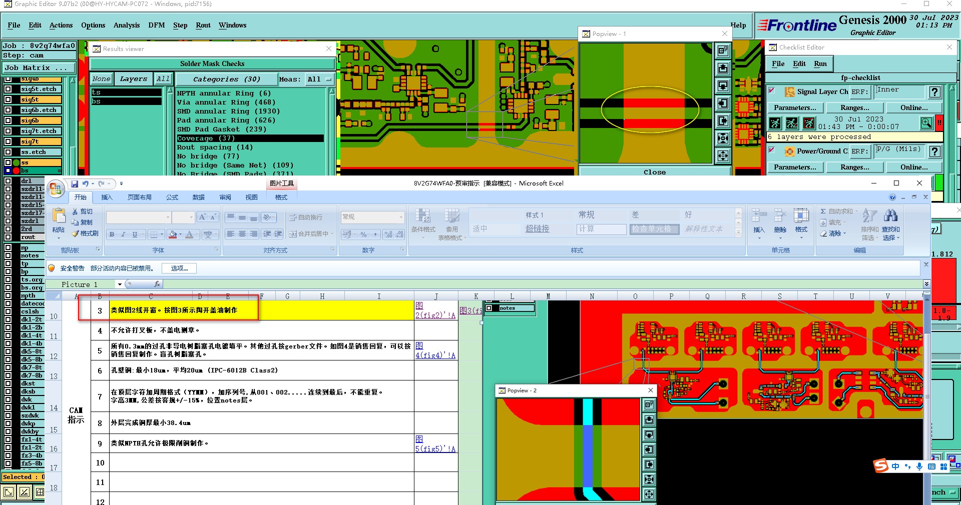Click the Format Painter (格式刷) icon
961x505 pixels.
pyautogui.click(x=75, y=233)
